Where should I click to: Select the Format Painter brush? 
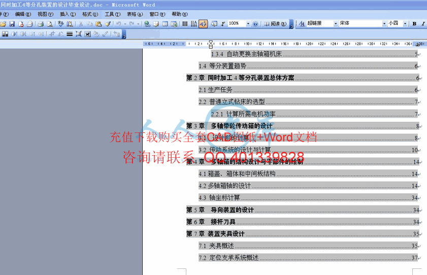pyautogui.click(x=108, y=24)
